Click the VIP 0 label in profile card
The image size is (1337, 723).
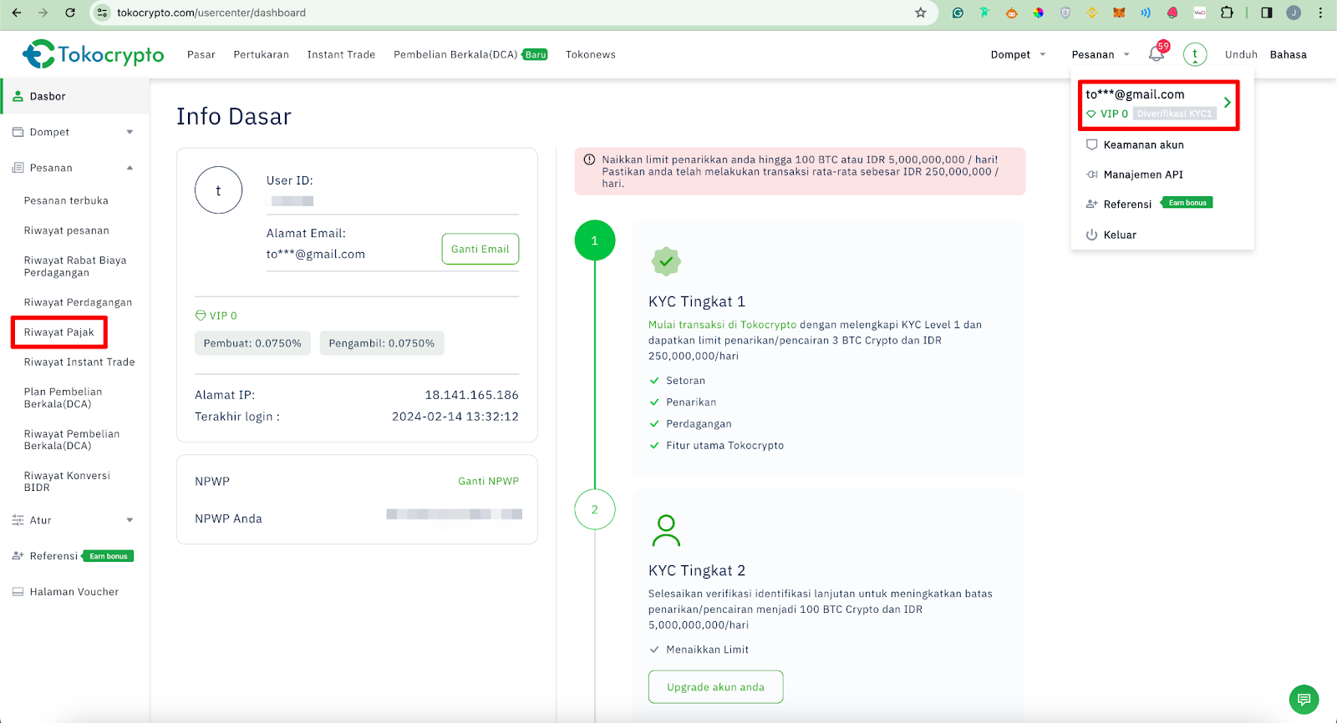[x=216, y=316]
